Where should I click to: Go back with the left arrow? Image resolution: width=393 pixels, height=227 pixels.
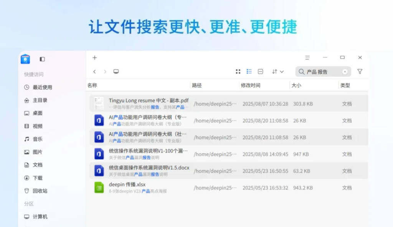coord(95,71)
